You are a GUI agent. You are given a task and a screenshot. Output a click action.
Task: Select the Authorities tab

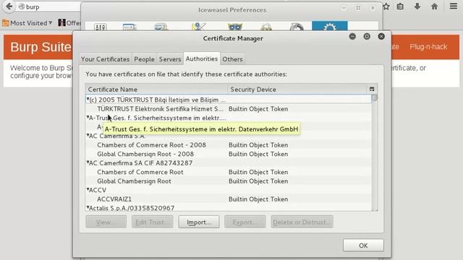point(202,58)
